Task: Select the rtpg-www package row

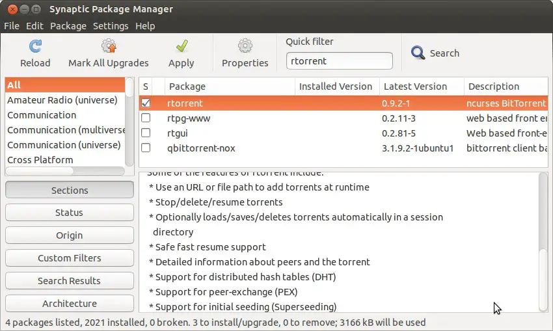Action: coord(343,118)
